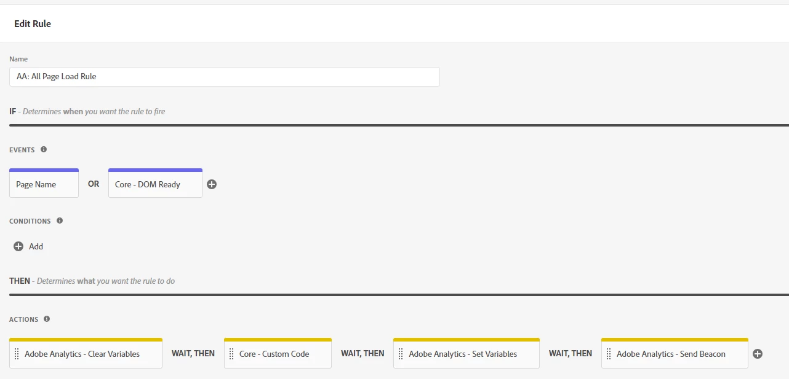The image size is (789, 379).
Task: Click the info icon beside CONDITIONS
Action: coord(60,221)
